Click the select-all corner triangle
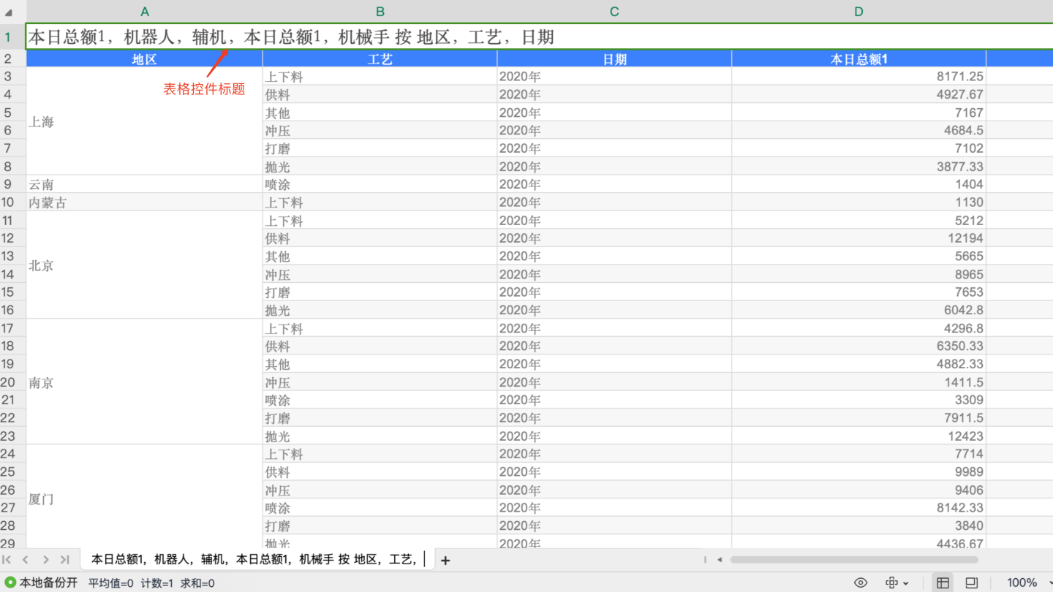1053x592 pixels. (9, 12)
